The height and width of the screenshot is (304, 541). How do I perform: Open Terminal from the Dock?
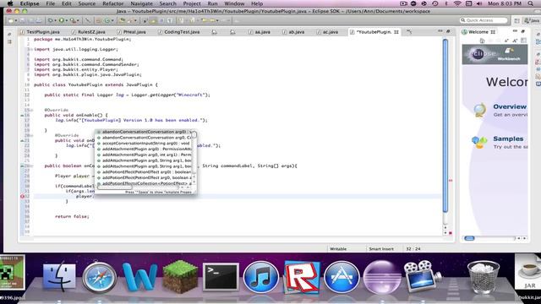[x=221, y=277]
